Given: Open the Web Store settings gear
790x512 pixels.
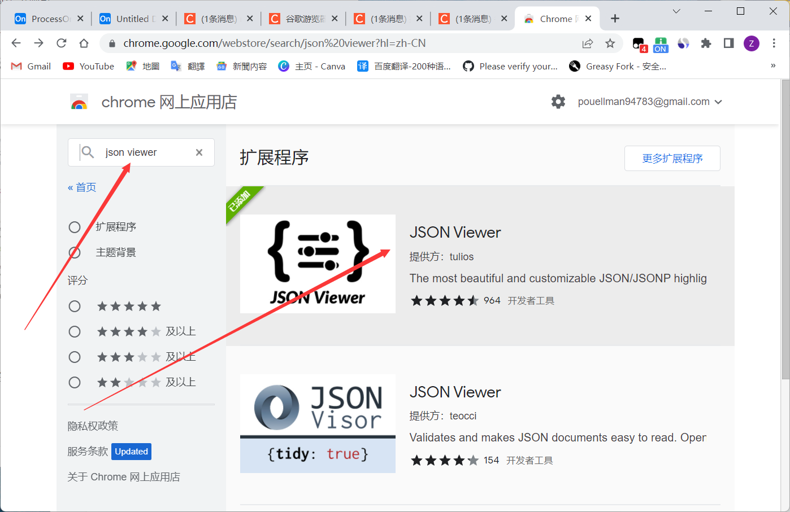Looking at the screenshot, I should point(558,102).
